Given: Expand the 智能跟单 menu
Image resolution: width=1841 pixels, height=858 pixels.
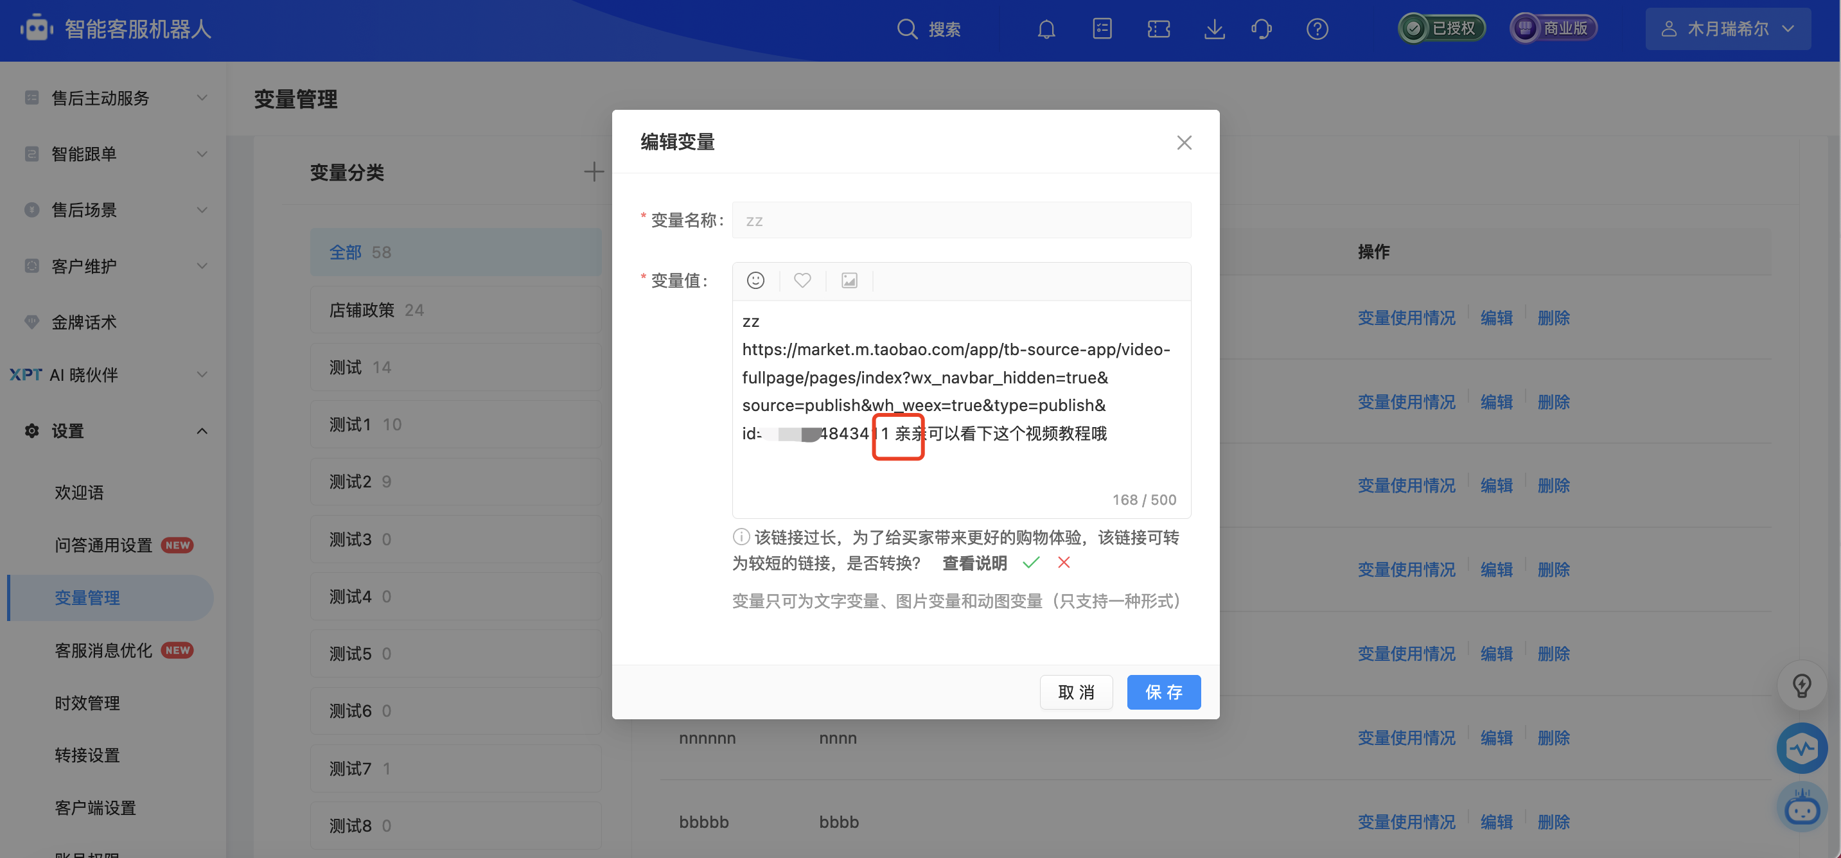Looking at the screenshot, I should click(202, 153).
